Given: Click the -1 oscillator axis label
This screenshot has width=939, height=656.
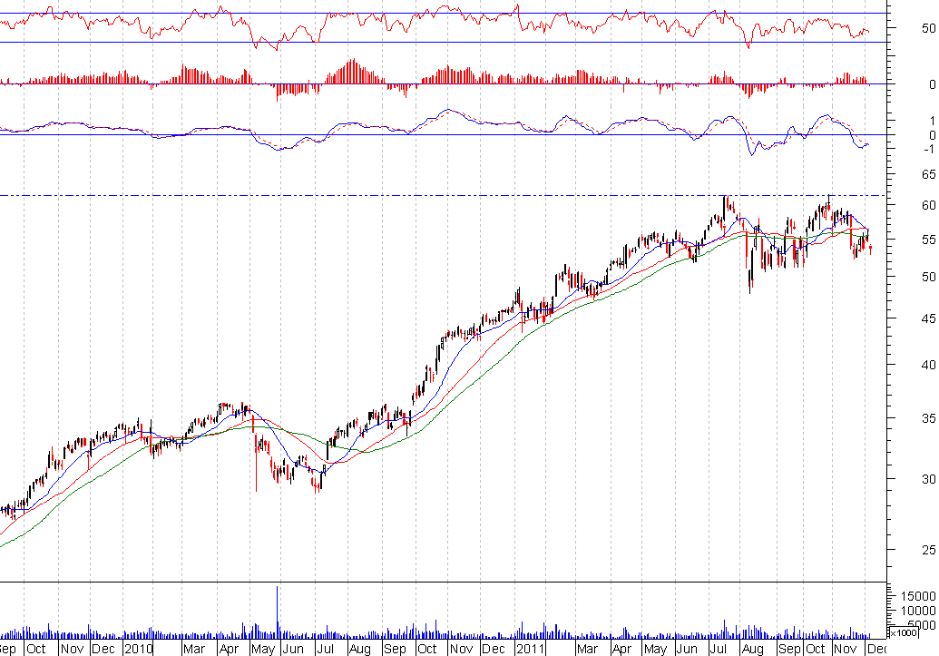Looking at the screenshot, I should point(929,149).
